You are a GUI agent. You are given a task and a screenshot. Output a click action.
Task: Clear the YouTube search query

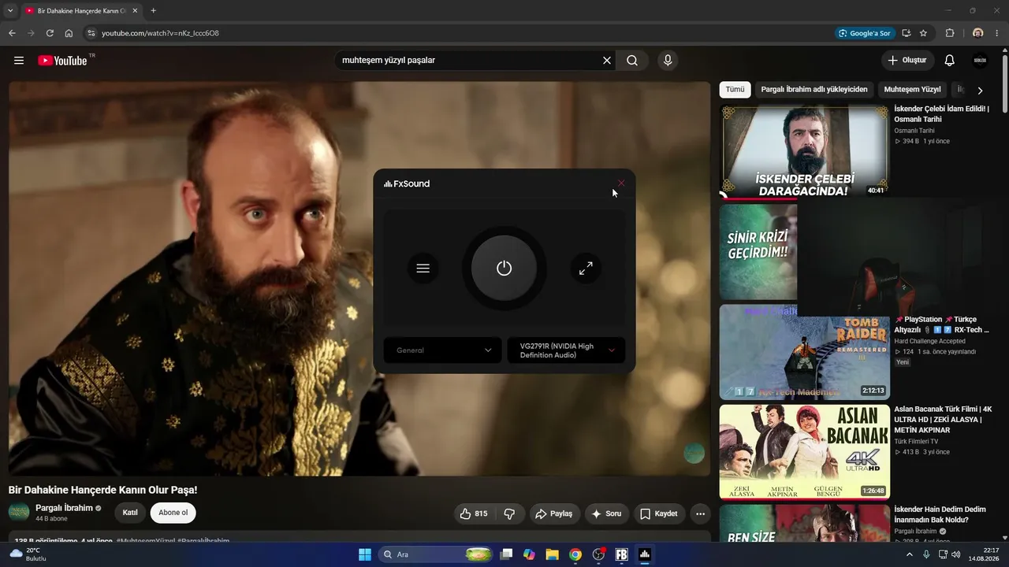pyautogui.click(x=607, y=61)
